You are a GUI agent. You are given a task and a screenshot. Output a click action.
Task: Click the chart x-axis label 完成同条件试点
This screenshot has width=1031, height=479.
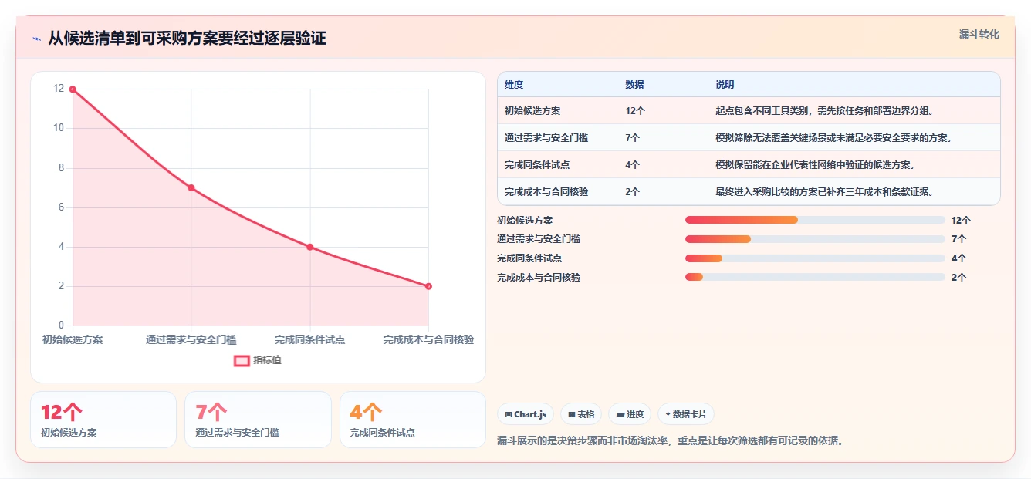pyautogui.click(x=309, y=339)
